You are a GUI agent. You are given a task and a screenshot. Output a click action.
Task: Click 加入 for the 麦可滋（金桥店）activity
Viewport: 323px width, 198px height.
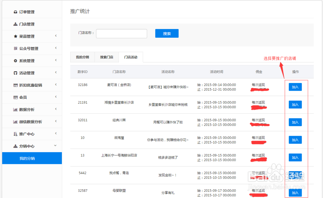point(295,87)
